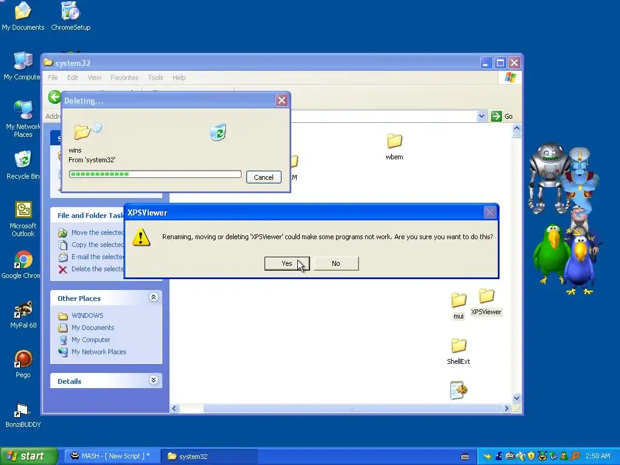Click the robot head tray icon
620x465 pixels.
[x=510, y=456]
